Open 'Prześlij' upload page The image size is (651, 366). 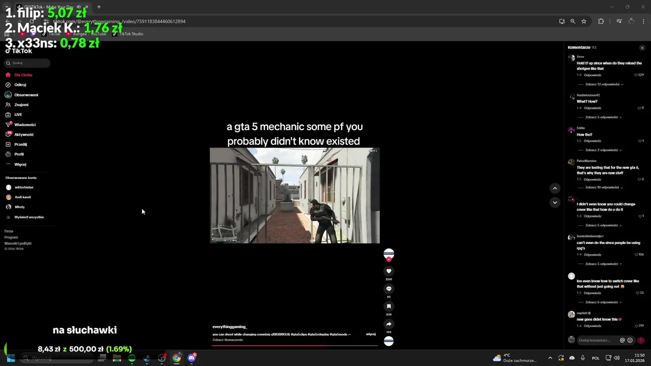[20, 144]
